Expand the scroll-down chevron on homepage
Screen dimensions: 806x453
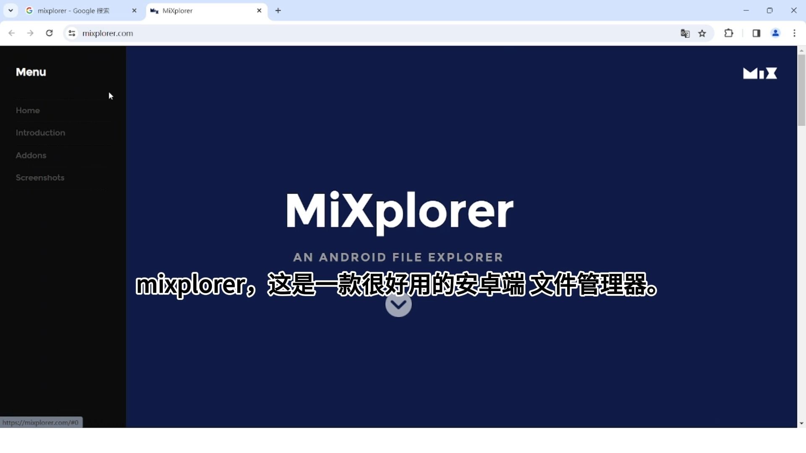pyautogui.click(x=398, y=303)
